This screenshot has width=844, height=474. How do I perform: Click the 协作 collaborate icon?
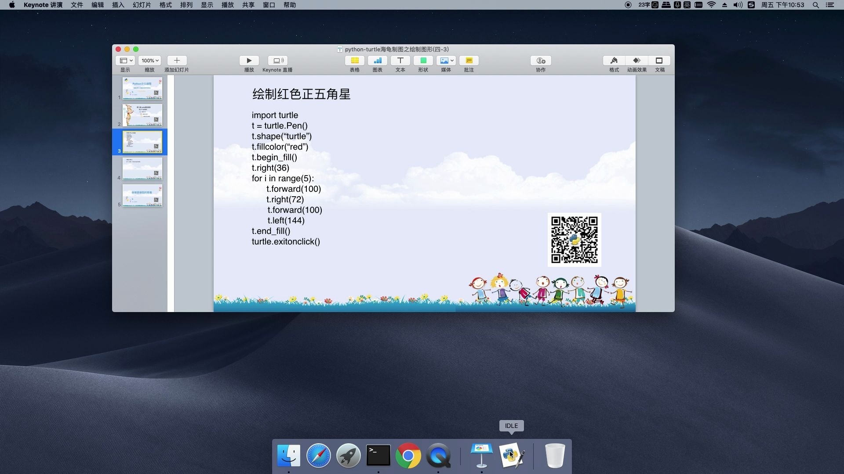pyautogui.click(x=541, y=61)
